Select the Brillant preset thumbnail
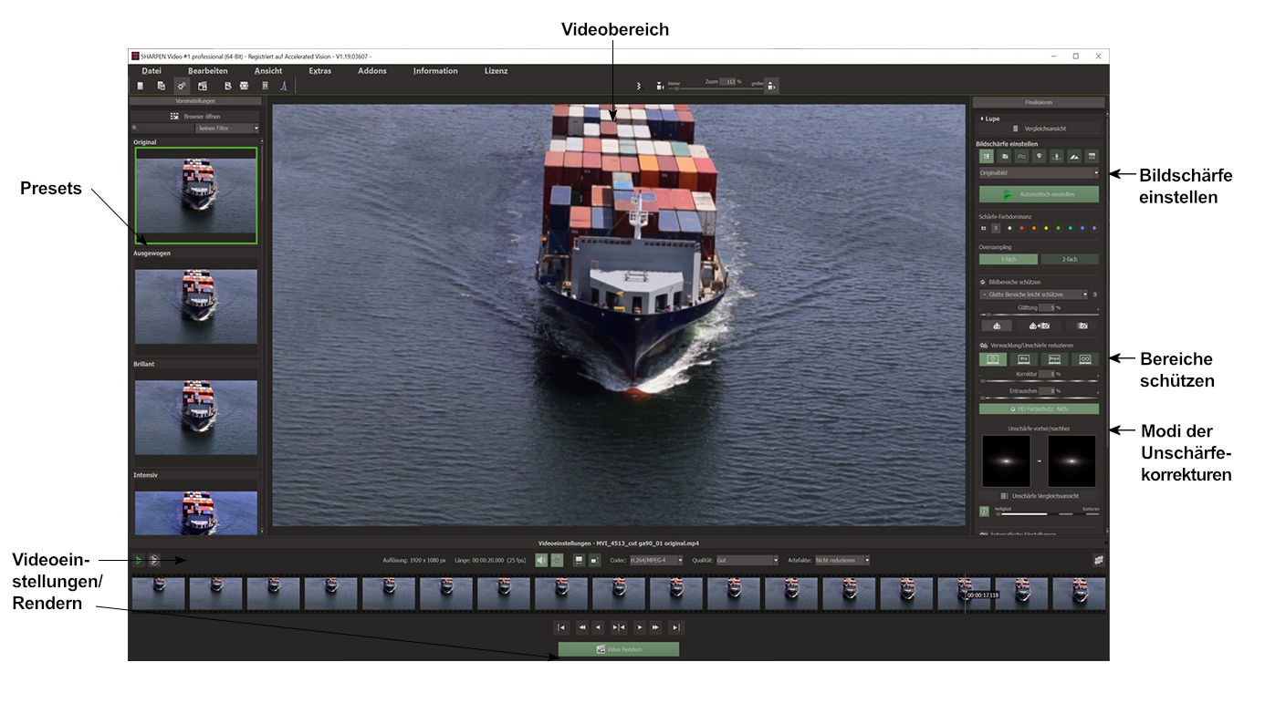1265x714 pixels. click(196, 417)
